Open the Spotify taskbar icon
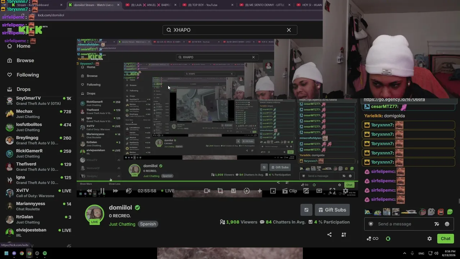The height and width of the screenshot is (259, 460). coord(45,253)
